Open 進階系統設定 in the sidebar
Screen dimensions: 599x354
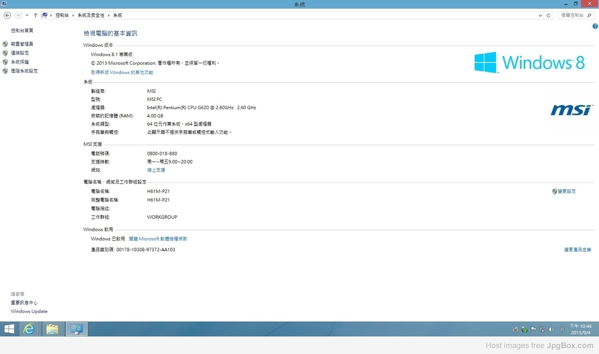24,71
